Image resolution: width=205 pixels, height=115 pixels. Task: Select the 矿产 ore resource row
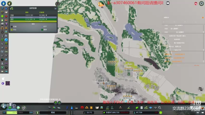pos(33,17)
